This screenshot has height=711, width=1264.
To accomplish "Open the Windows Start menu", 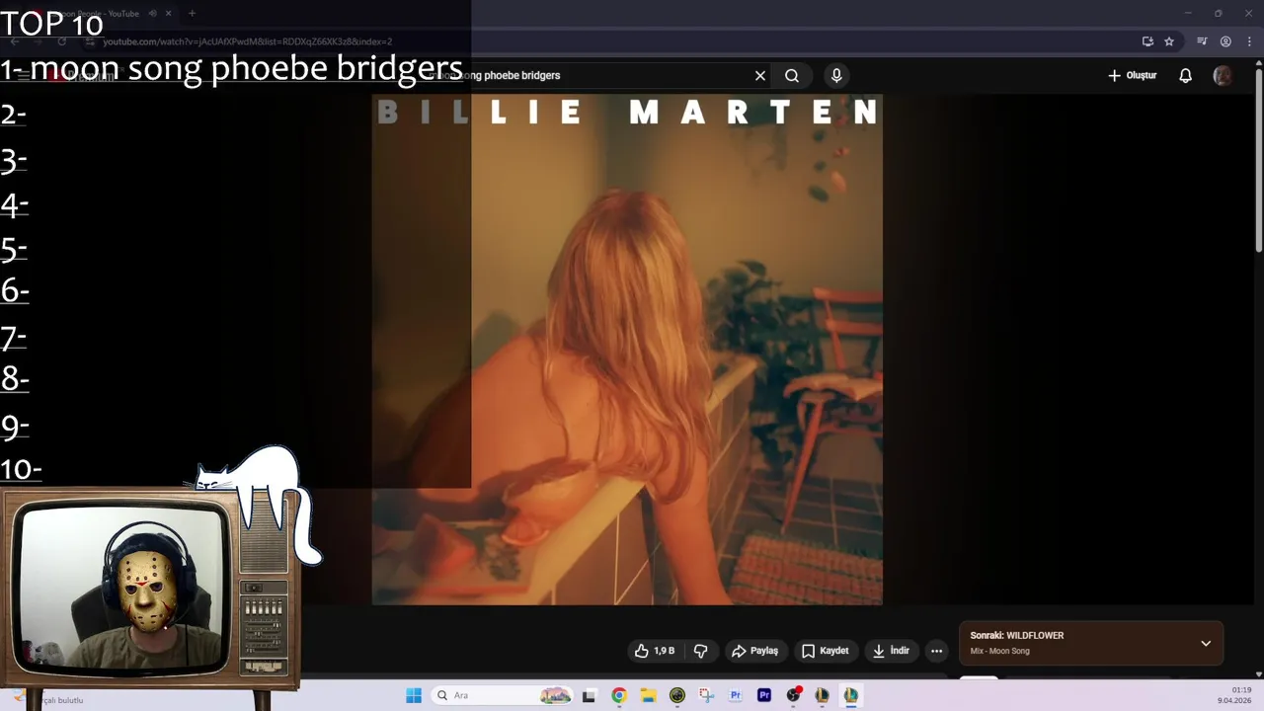I will tap(414, 695).
